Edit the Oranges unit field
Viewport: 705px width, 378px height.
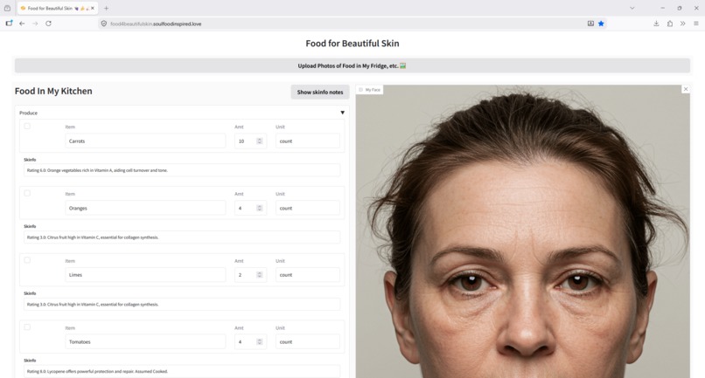(308, 208)
